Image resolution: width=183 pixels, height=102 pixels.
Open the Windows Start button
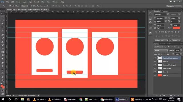[x=3, y=99]
